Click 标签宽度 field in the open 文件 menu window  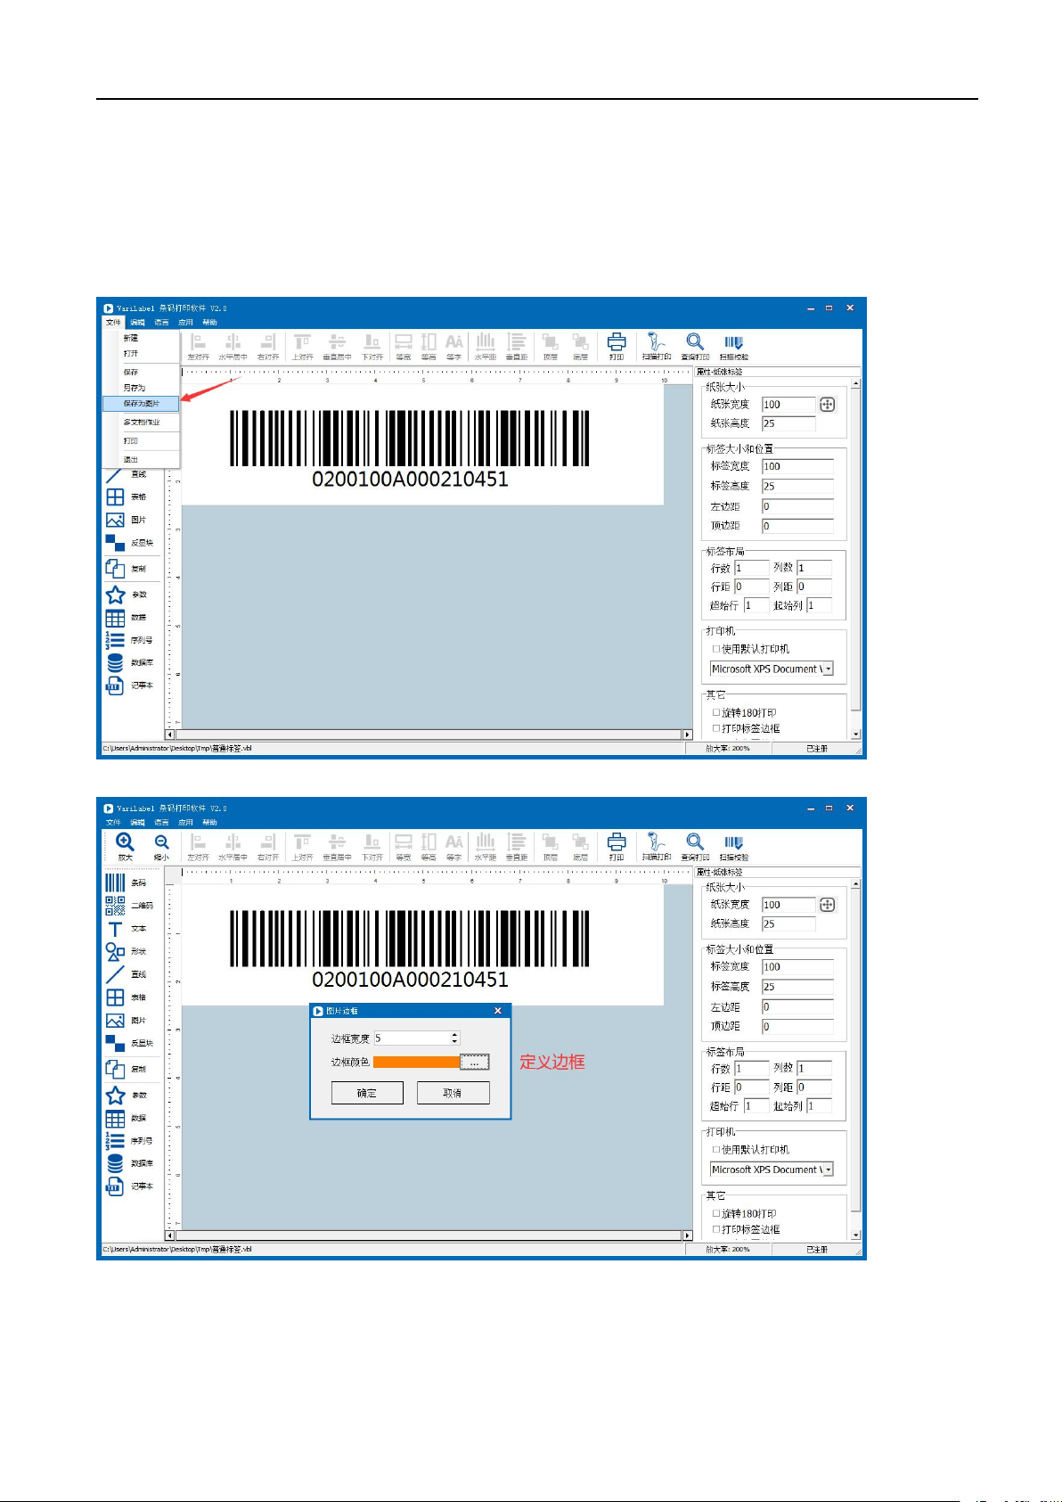click(x=797, y=467)
